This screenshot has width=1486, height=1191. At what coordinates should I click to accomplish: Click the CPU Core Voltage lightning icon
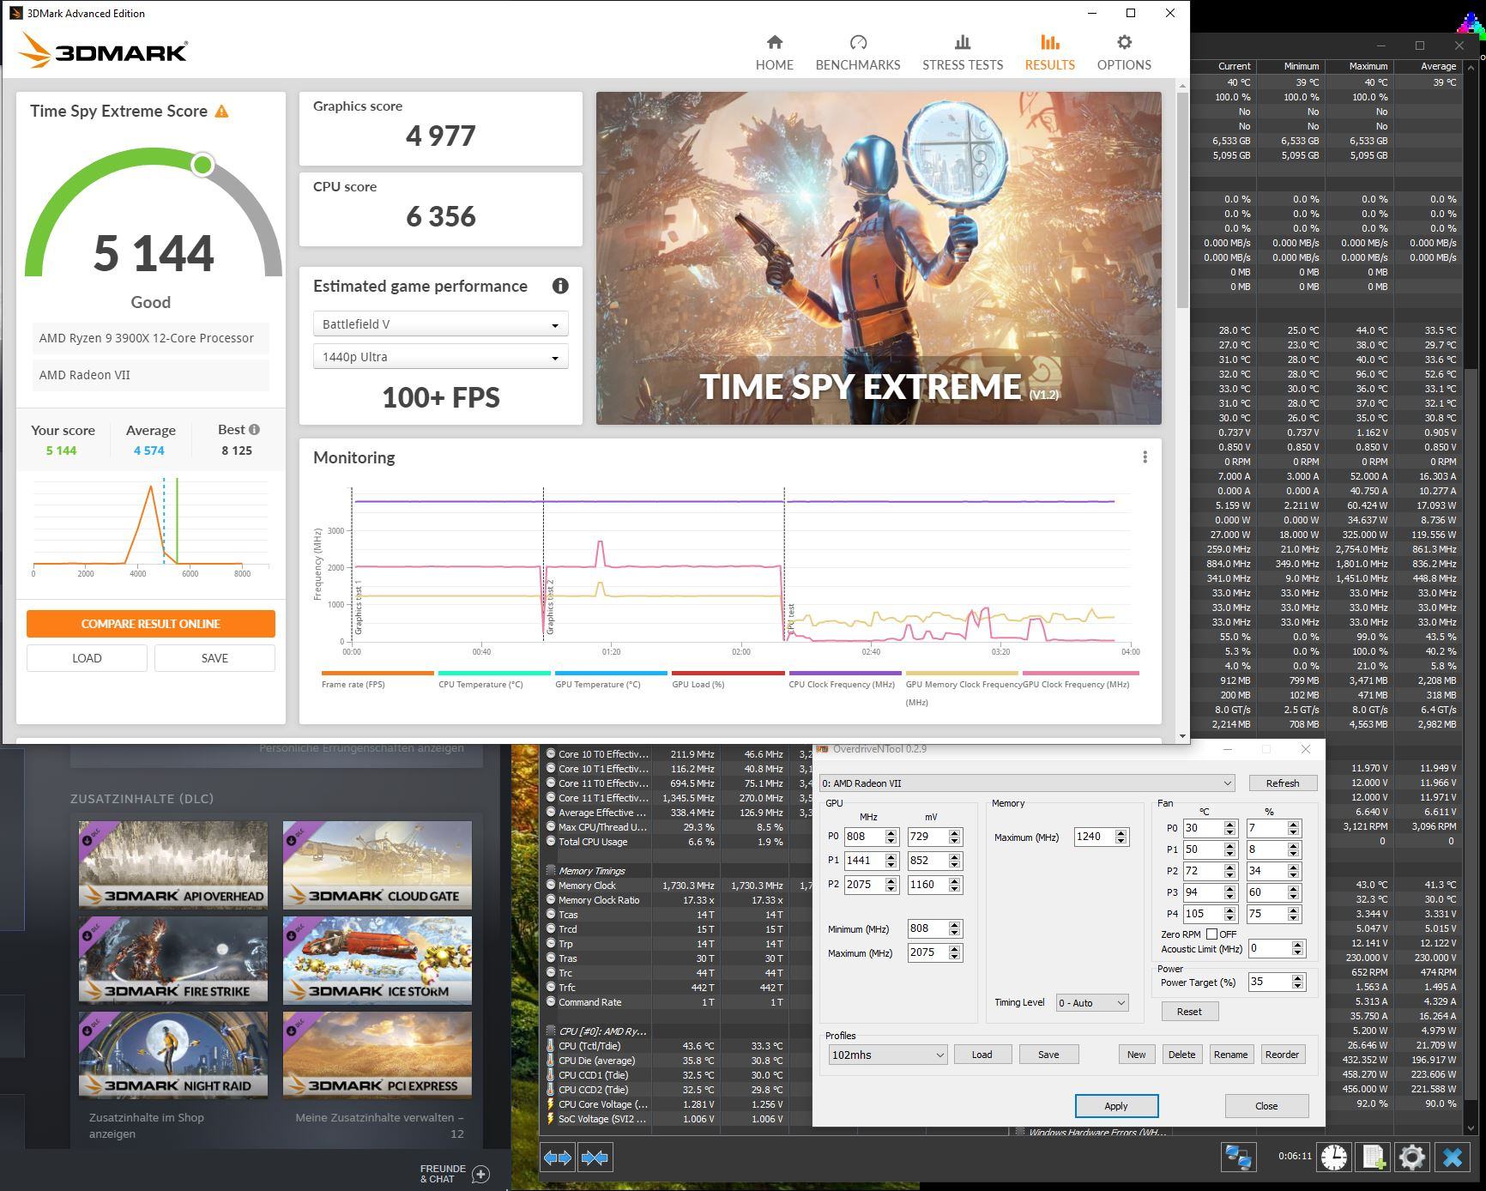(x=551, y=1104)
